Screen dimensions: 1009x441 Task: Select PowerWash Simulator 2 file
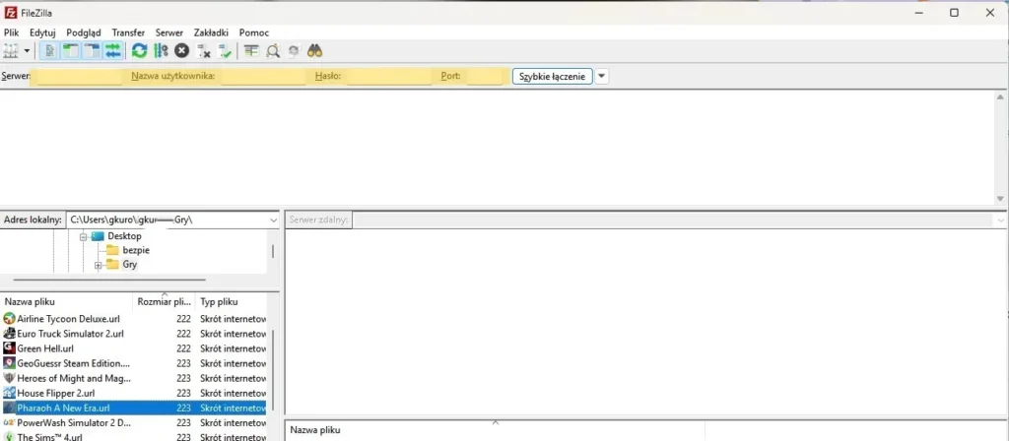click(x=134, y=423)
